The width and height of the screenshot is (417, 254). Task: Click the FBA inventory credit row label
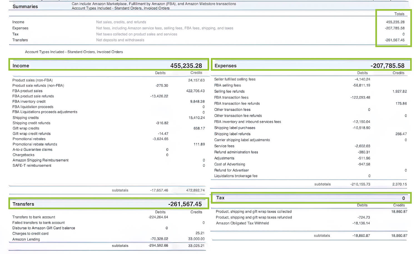click(x=29, y=102)
